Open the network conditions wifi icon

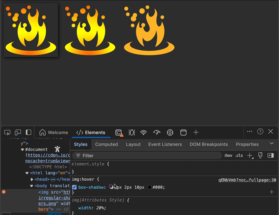click(143, 132)
